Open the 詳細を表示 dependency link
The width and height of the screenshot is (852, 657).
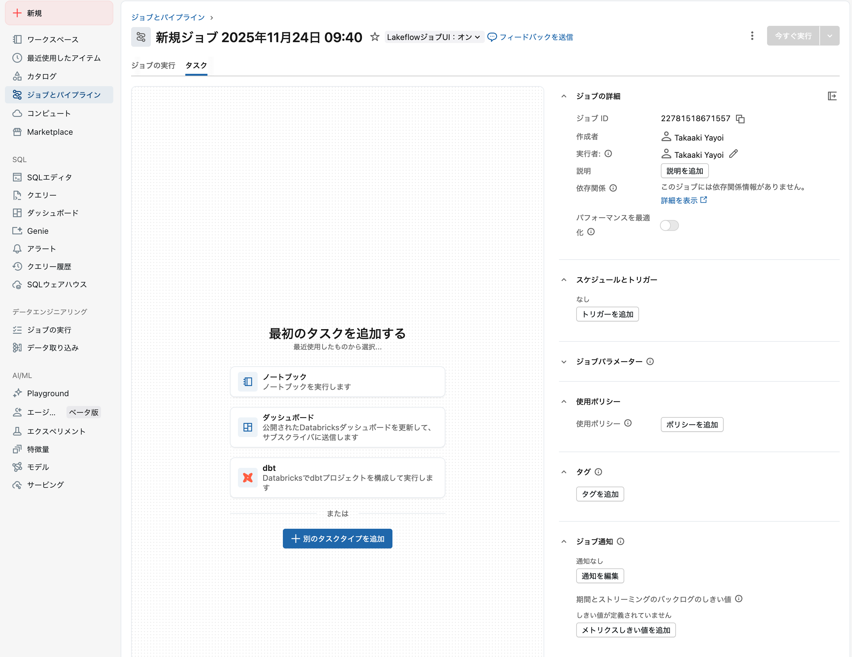point(680,200)
